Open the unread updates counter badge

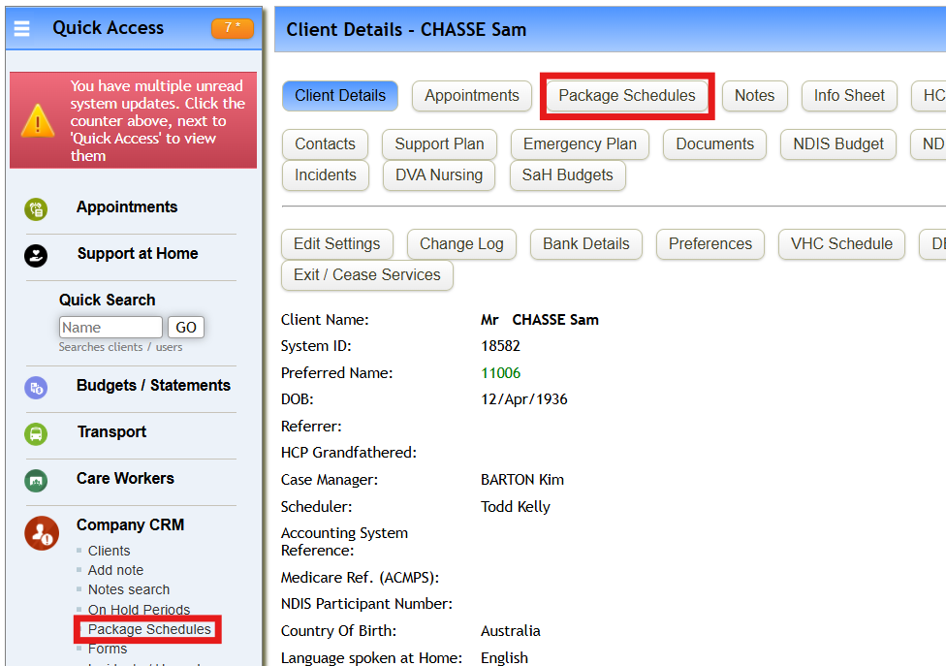click(232, 28)
